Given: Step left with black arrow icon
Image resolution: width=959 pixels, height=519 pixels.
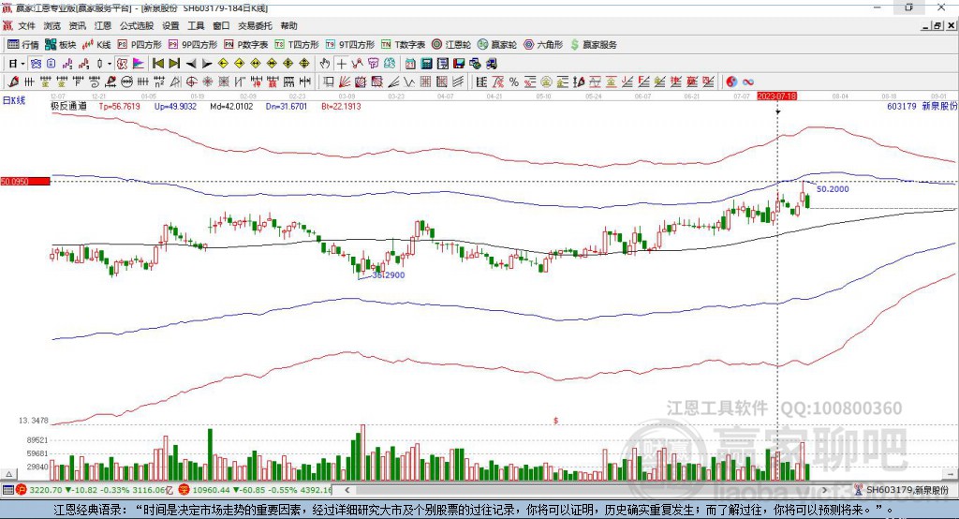Looking at the screenshot, I should 191,64.
